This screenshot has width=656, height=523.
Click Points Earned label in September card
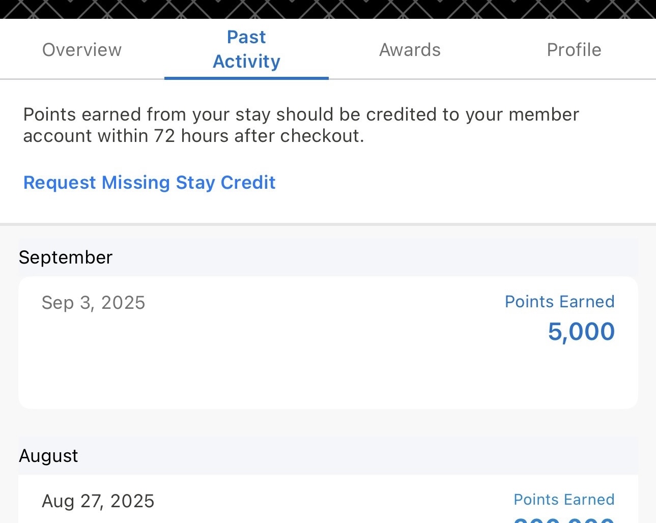point(560,302)
